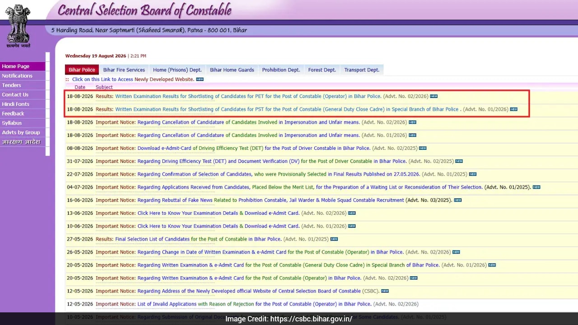Click the NEW badge on the official website address notice
578x325 pixels.
click(x=385, y=291)
